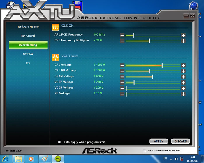This screenshot has width=204, height=163.
Task: Lower CPU Voltage using minus button
Action: click(x=122, y=65)
